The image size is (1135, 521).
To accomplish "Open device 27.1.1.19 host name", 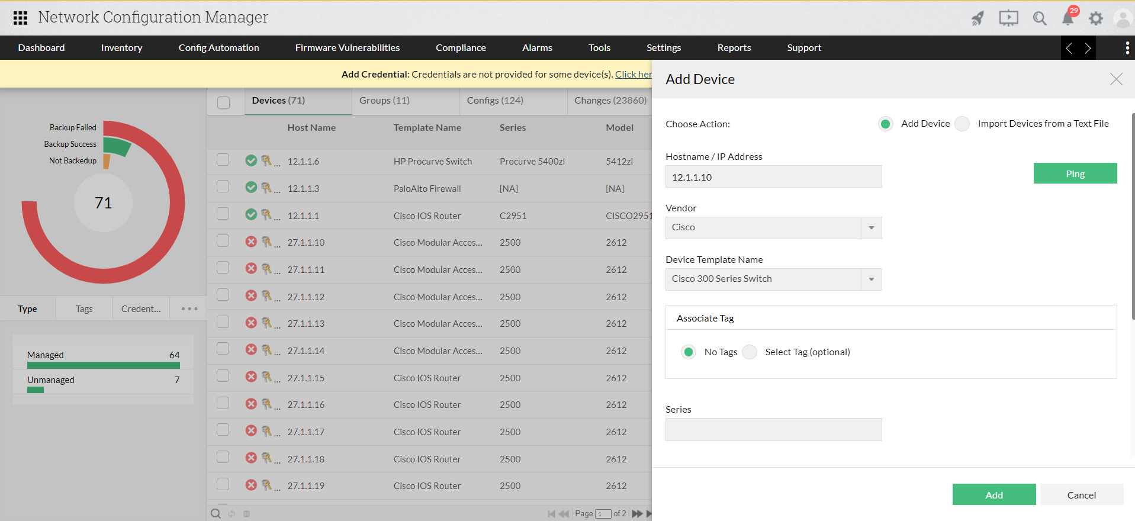I will pos(306,486).
